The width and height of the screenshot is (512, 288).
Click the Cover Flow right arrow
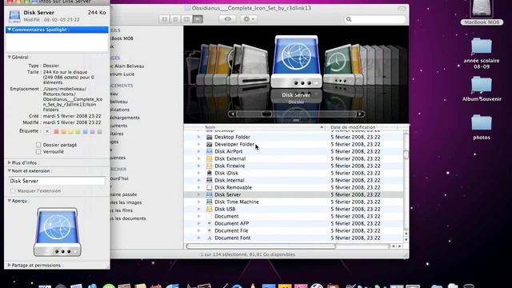[360, 114]
